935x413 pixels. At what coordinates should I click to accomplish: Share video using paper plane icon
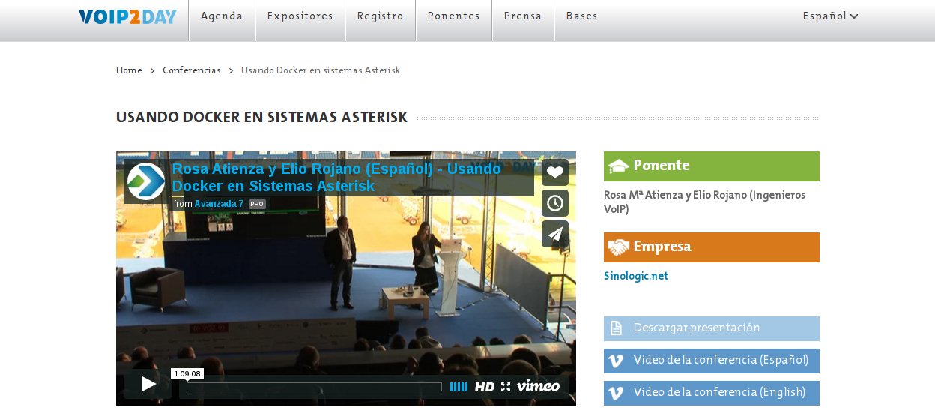coord(554,234)
